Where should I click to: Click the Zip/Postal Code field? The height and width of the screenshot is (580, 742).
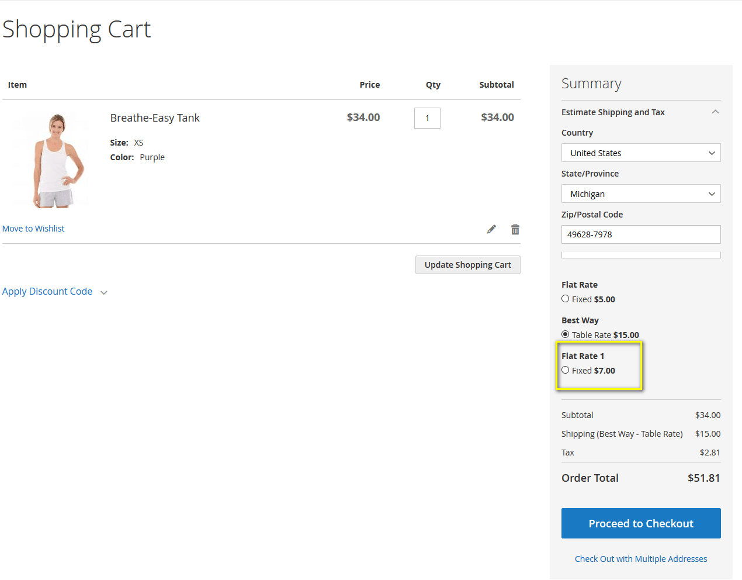point(641,234)
